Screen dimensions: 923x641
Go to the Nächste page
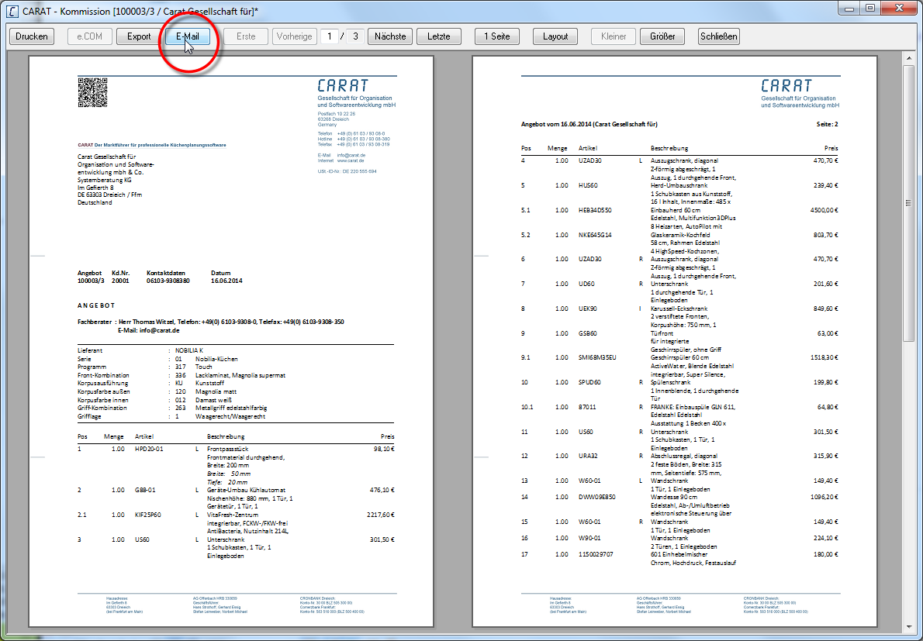(x=390, y=36)
